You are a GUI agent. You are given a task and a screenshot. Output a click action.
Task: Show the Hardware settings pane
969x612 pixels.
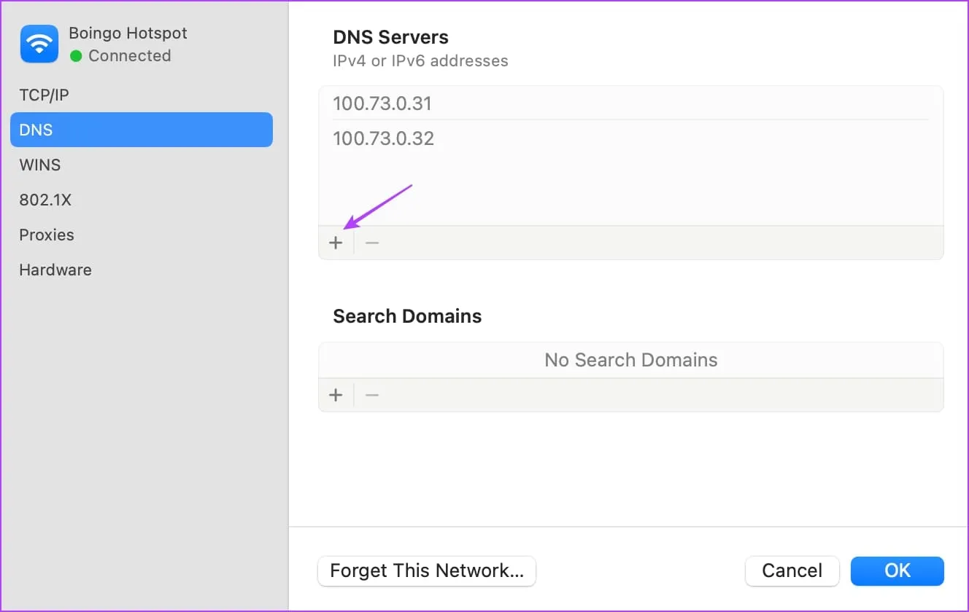(55, 270)
